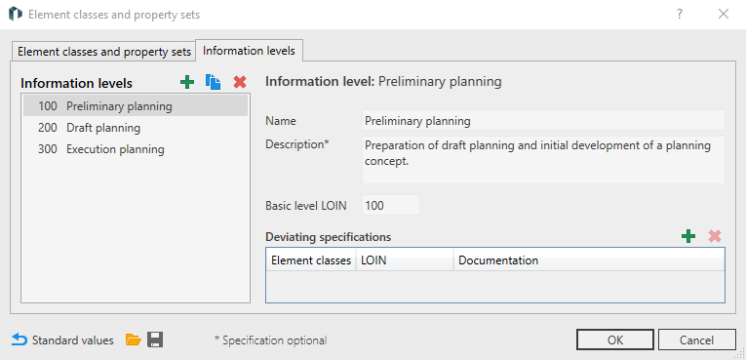The image size is (746, 360).
Task: Open settings from folder icon
Action: 134,340
